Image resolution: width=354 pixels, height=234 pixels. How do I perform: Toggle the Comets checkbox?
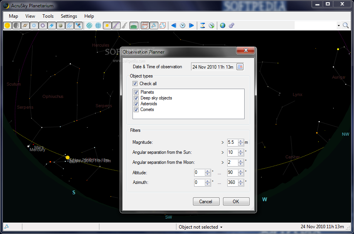pos(136,109)
